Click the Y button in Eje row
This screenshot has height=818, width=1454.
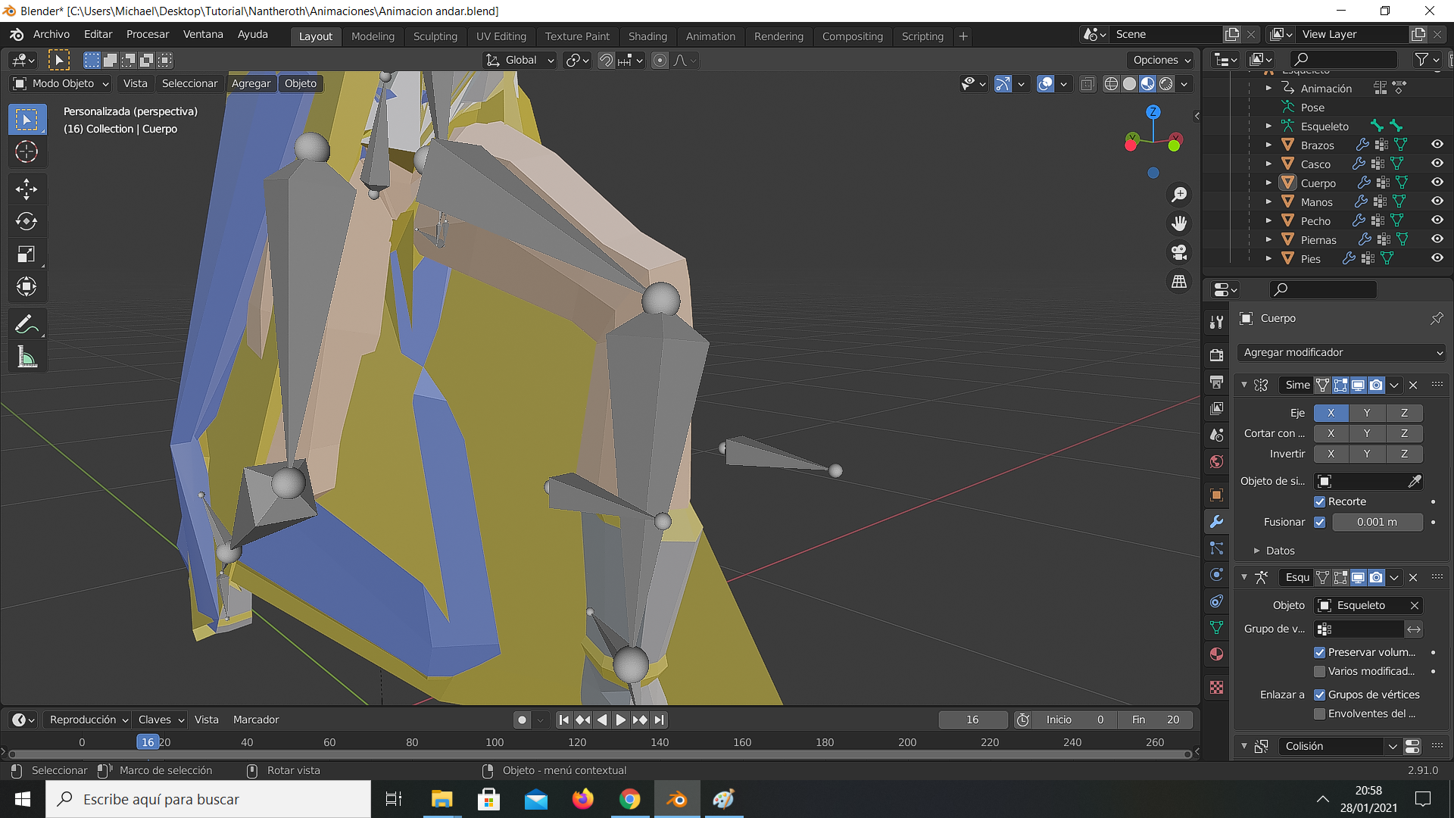point(1367,414)
